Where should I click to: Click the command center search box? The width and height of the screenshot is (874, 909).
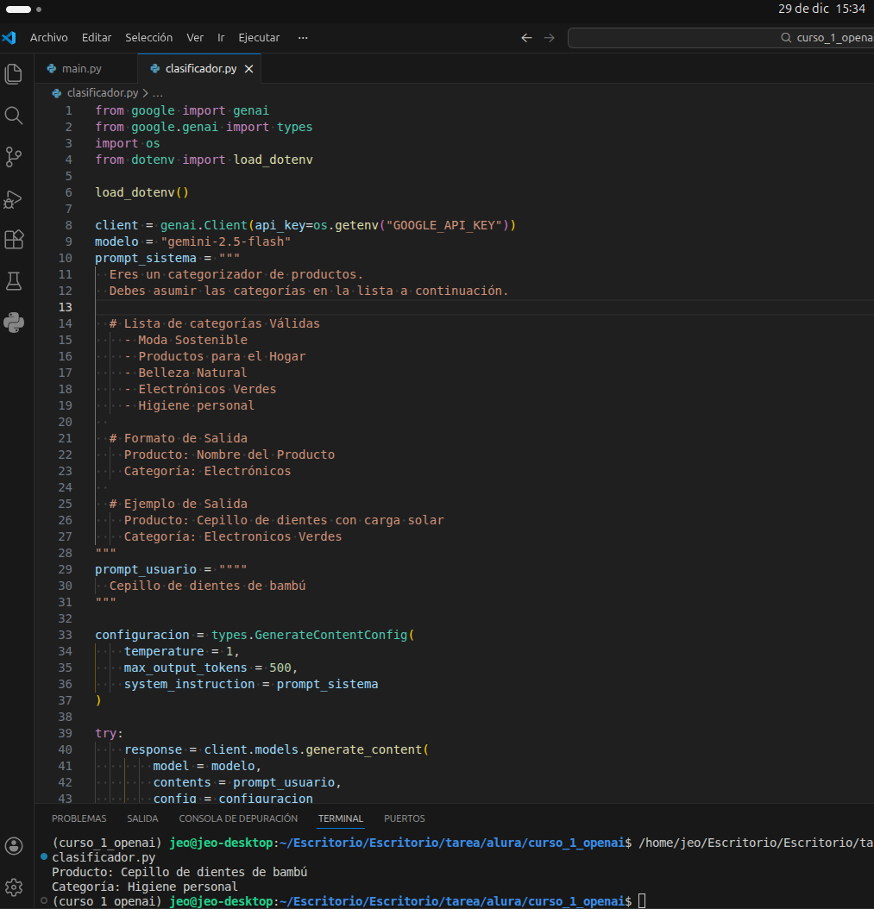[720, 38]
